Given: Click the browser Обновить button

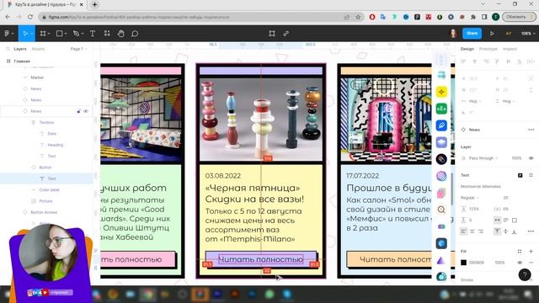Looking at the screenshot, I should tap(519, 17).
